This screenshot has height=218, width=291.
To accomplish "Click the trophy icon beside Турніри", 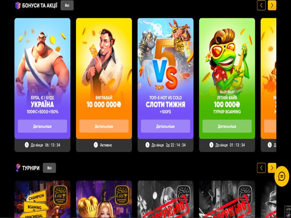I will pos(17,168).
